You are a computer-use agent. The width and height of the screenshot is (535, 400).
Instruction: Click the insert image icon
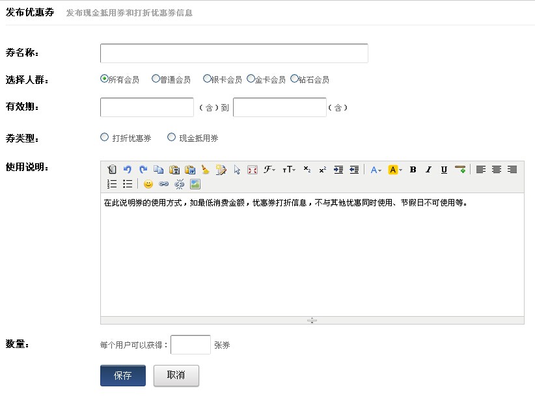[195, 184]
